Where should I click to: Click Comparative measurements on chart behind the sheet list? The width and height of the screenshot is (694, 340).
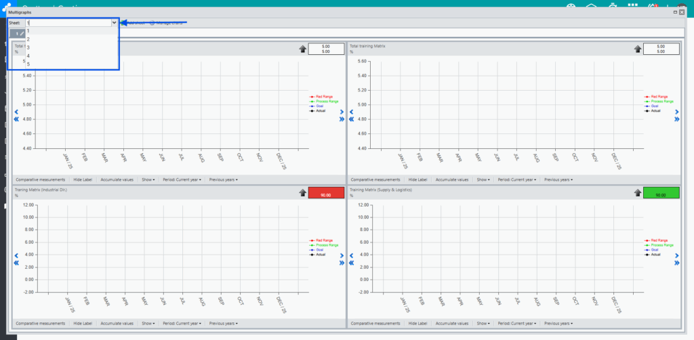[x=40, y=180]
